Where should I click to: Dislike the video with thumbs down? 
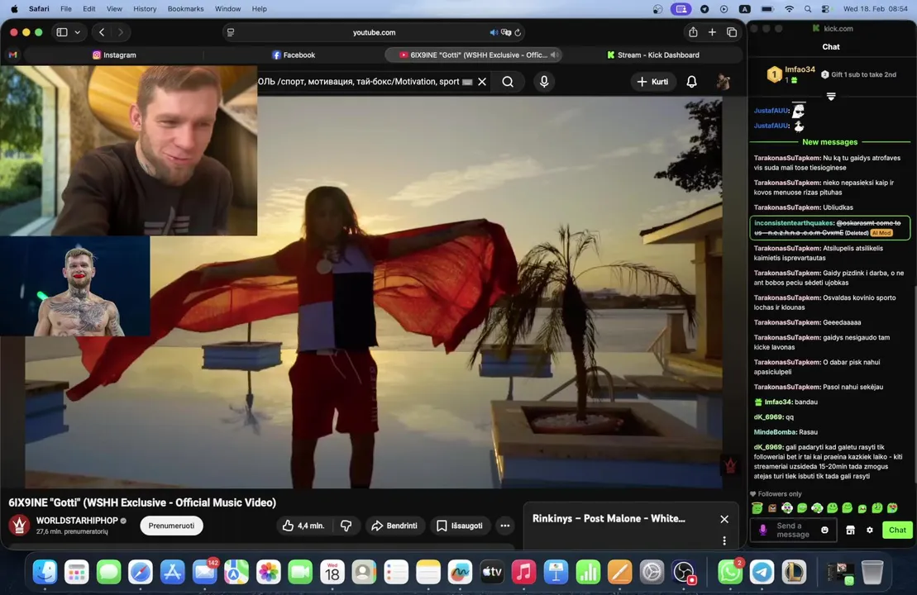coord(346,526)
